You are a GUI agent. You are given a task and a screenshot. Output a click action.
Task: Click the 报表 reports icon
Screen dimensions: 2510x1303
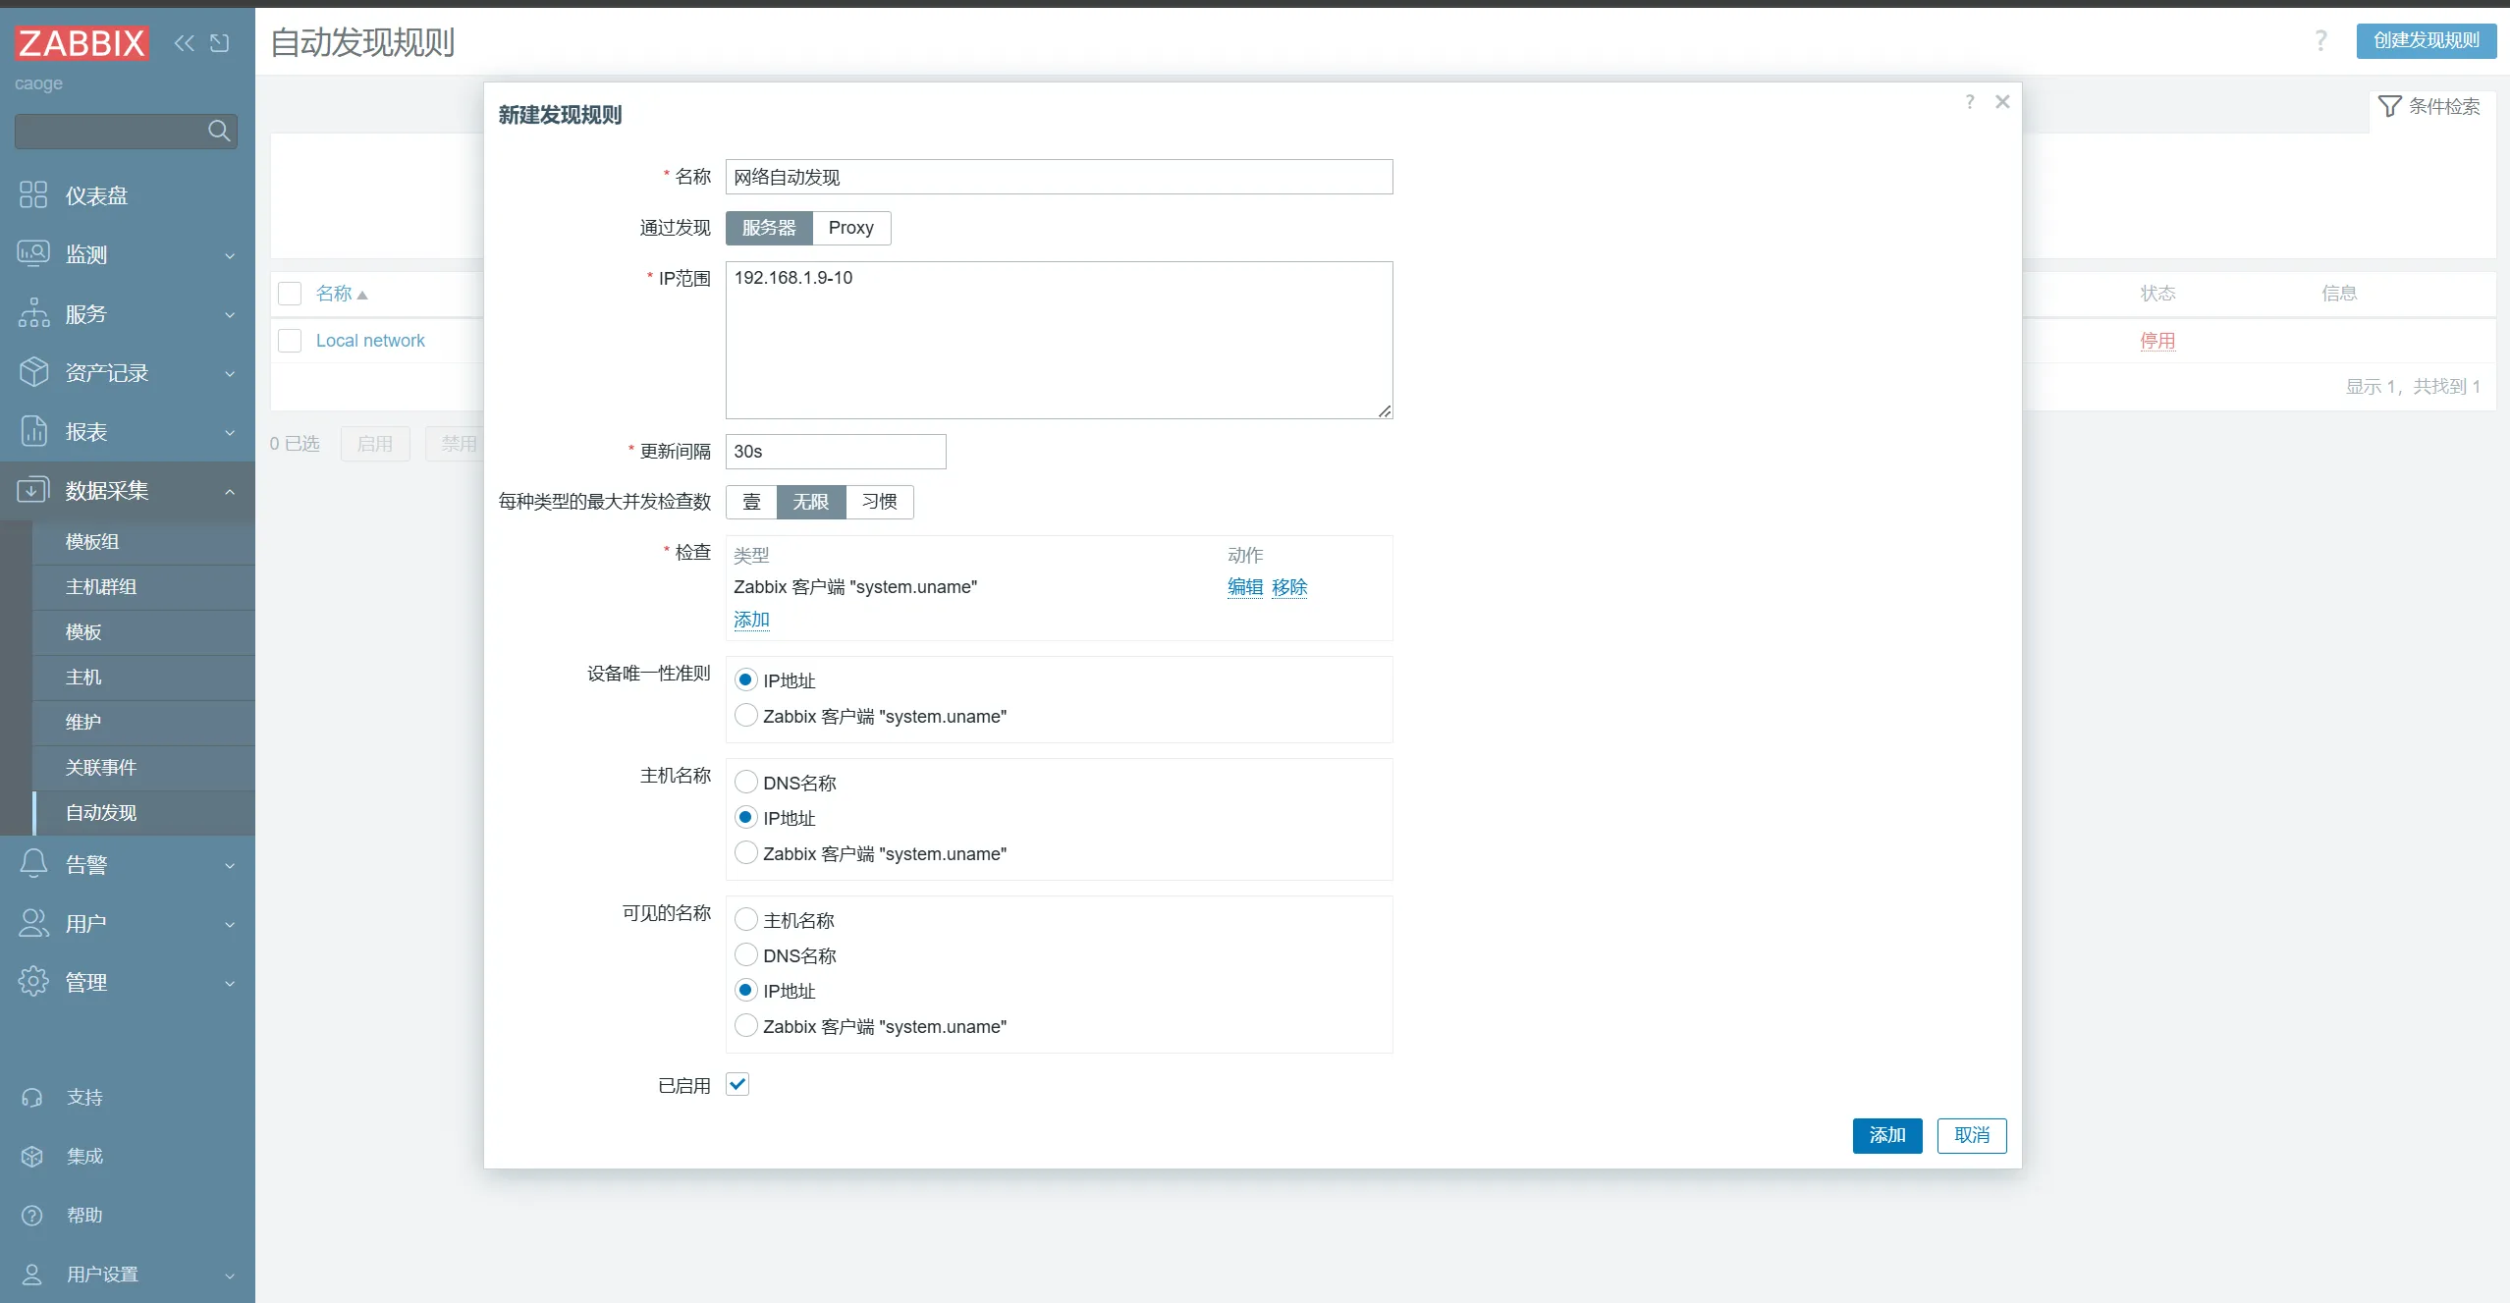pyautogui.click(x=33, y=431)
